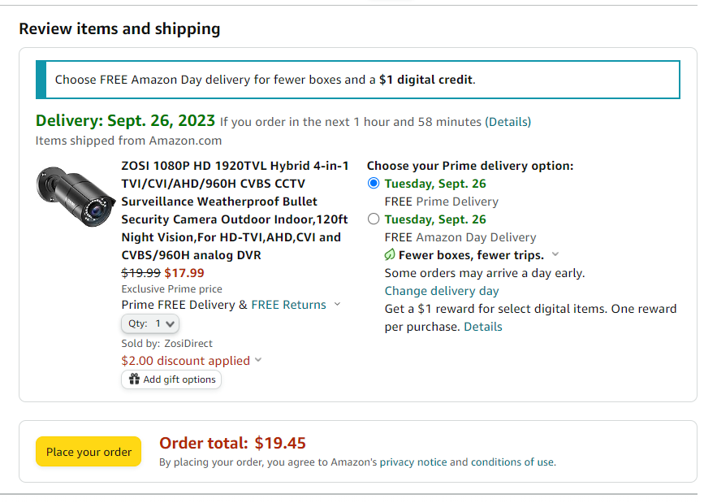The height and width of the screenshot is (503, 704).
Task: Select FREE Amazon Day Delivery radio option
Action: pos(374,219)
